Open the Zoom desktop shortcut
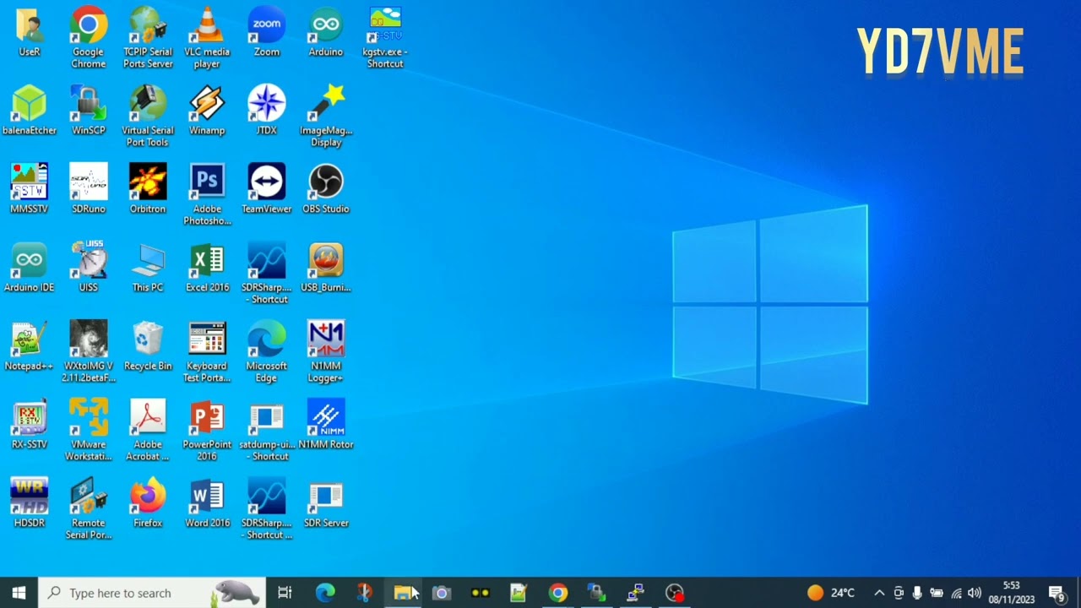This screenshot has width=1081, height=608. [x=267, y=32]
